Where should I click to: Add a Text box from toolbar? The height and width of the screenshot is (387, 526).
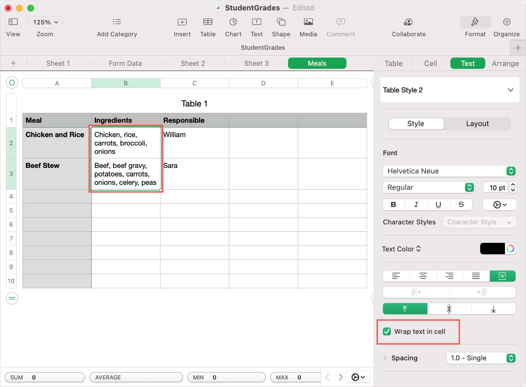[257, 22]
